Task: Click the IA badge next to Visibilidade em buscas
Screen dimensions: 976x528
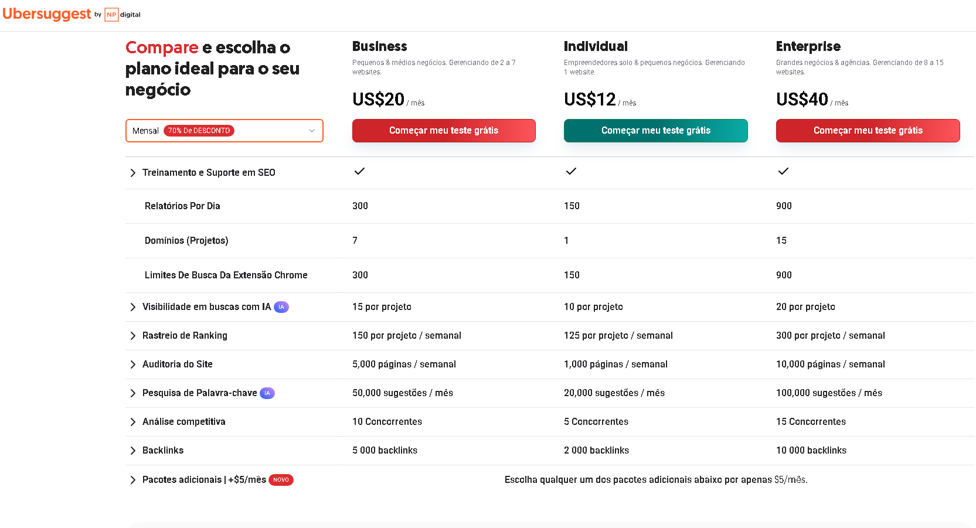Action: (281, 306)
